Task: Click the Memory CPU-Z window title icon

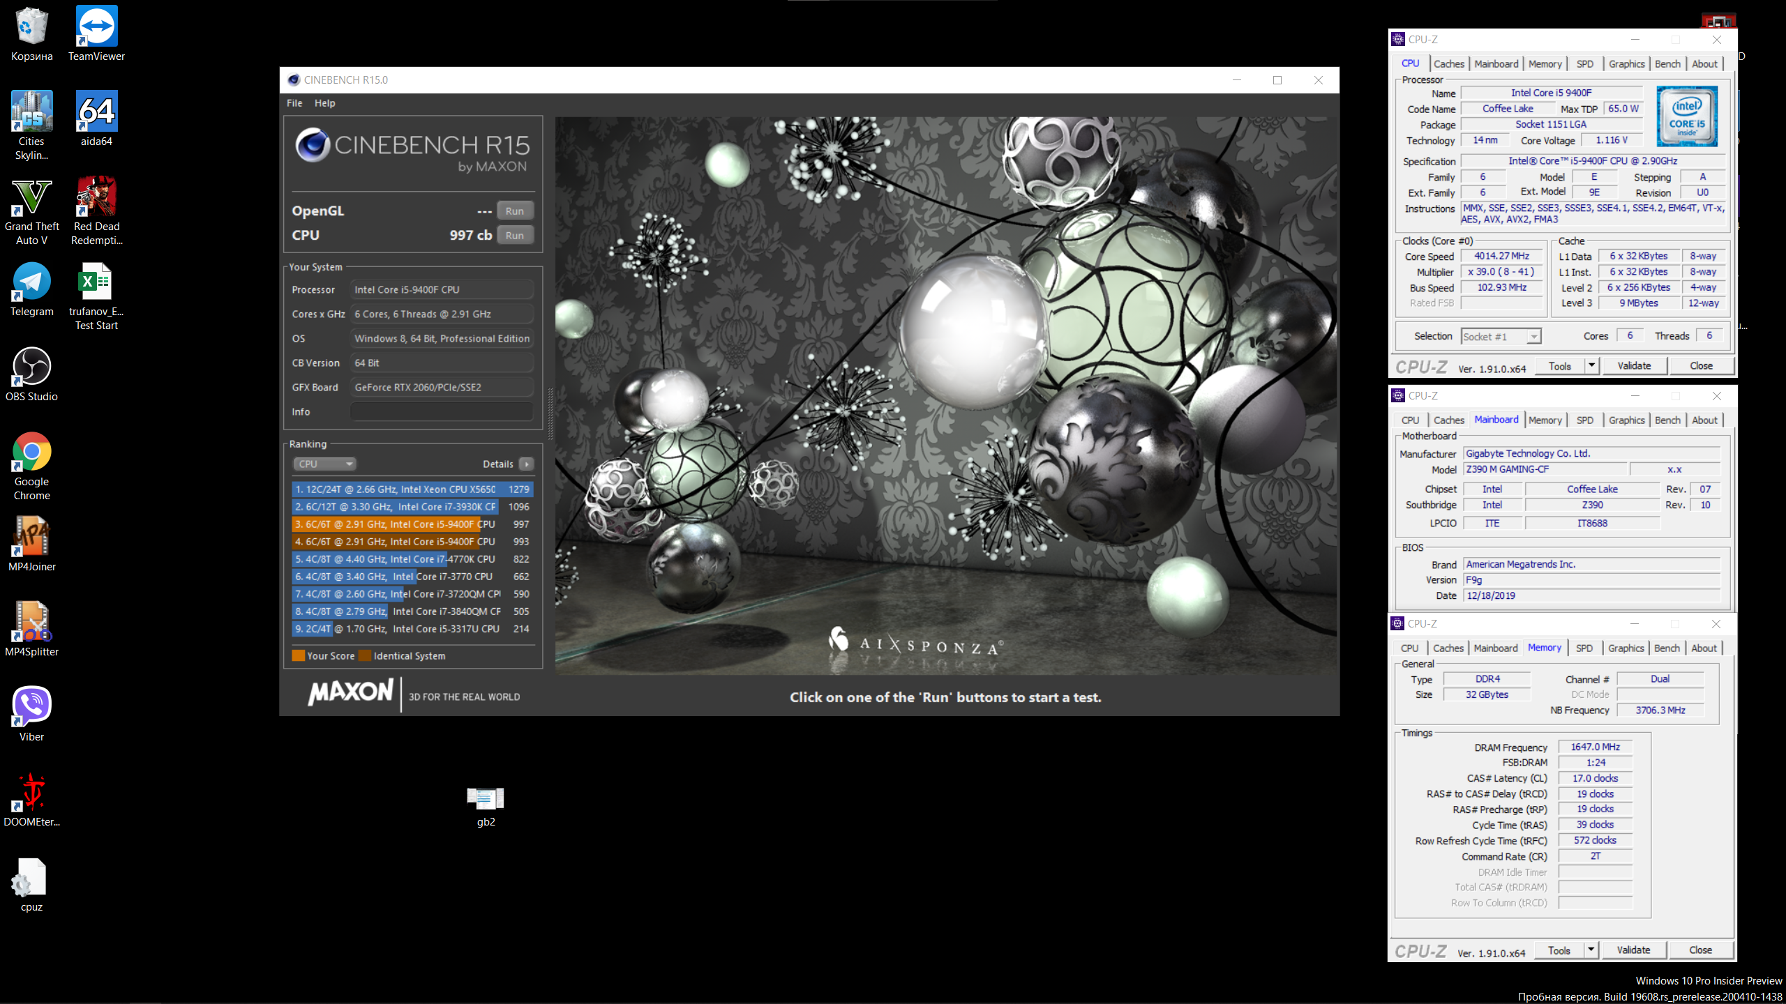Action: tap(1397, 624)
